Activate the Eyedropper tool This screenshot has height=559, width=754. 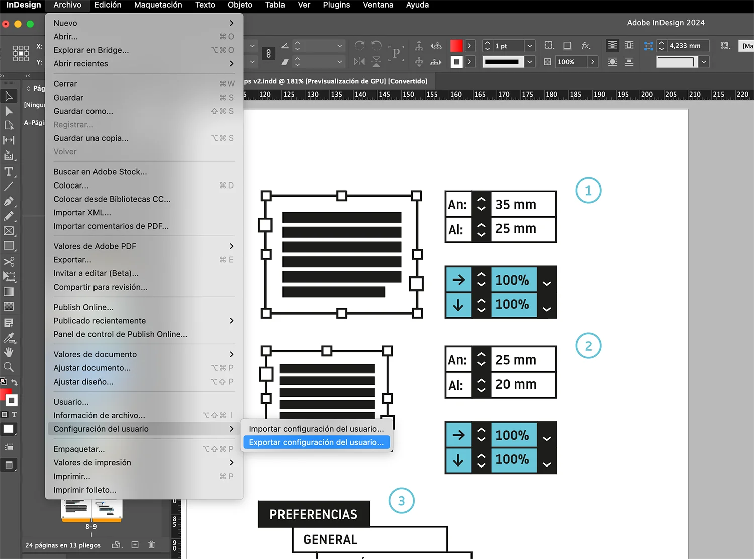point(9,337)
